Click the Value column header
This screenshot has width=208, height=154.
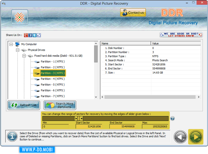176,43
